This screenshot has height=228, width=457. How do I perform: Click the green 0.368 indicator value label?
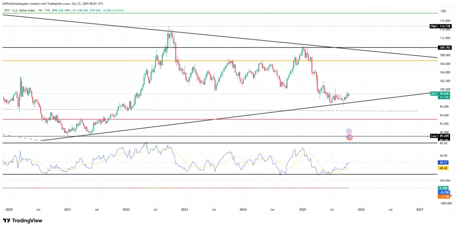(444, 188)
